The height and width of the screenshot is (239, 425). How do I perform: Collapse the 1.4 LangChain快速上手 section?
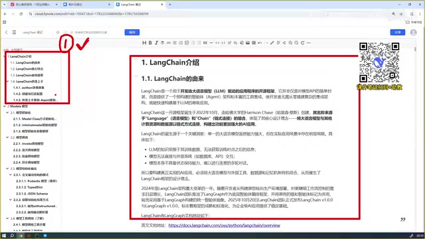pos(7,81)
